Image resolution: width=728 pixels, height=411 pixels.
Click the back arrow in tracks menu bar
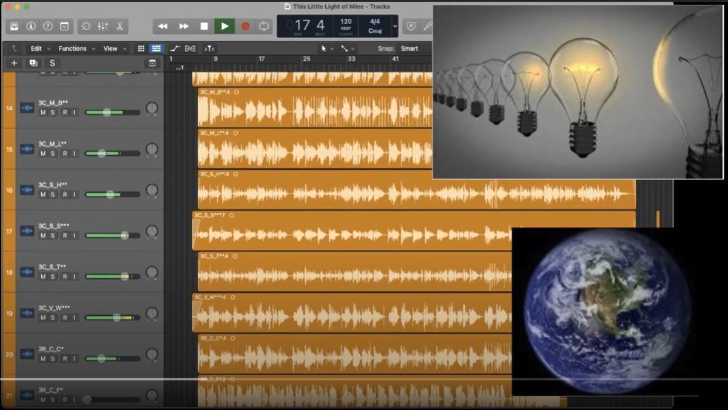15,48
